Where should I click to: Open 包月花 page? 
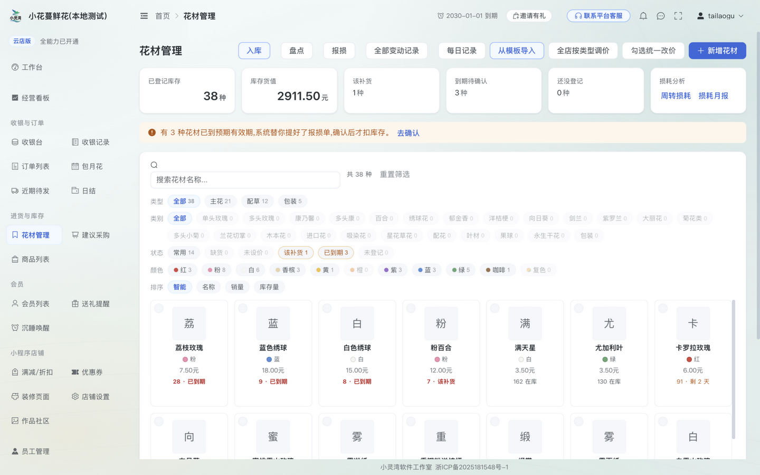tap(87, 166)
